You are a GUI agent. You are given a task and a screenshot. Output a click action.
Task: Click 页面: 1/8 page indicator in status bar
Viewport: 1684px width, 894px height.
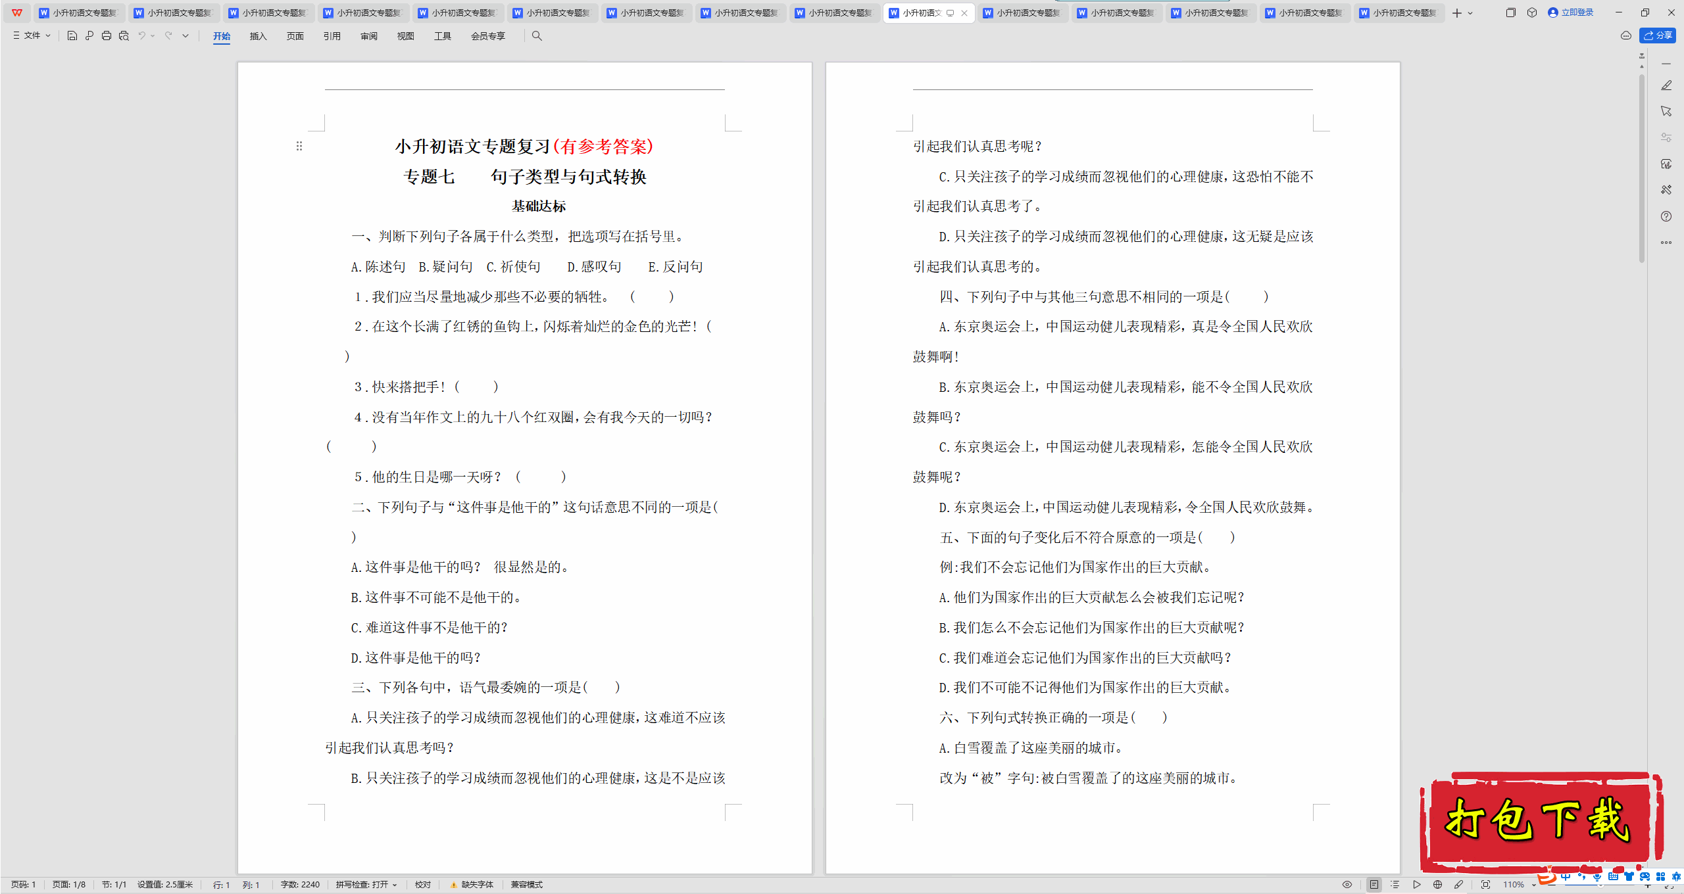[x=69, y=885]
